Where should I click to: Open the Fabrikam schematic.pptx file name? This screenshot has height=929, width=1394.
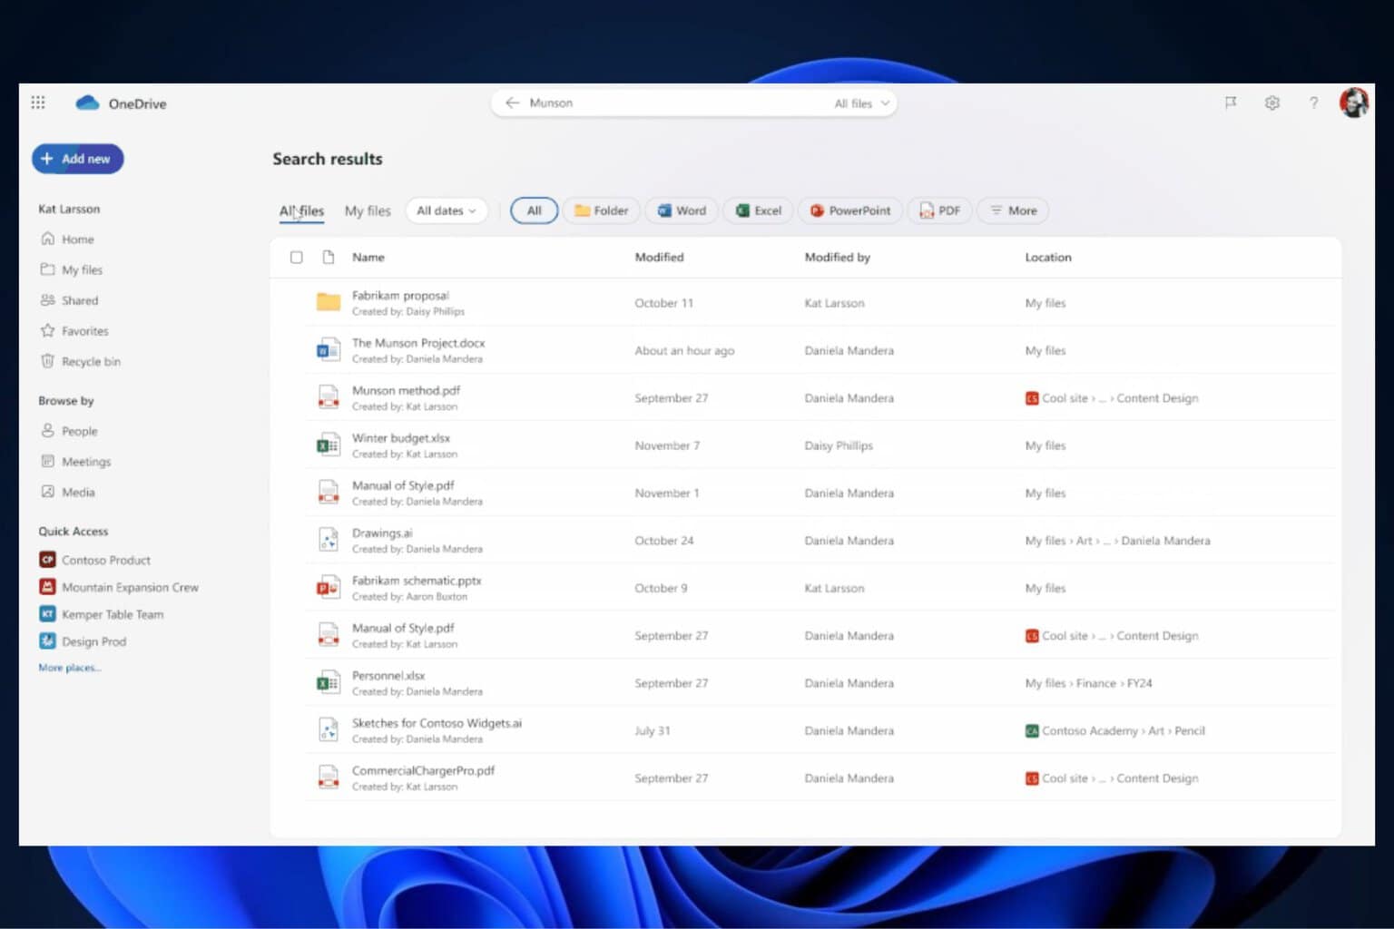tap(417, 580)
